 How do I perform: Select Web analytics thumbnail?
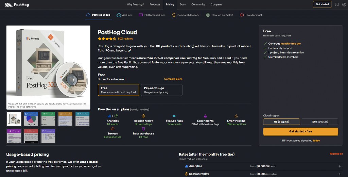click(x=48, y=119)
